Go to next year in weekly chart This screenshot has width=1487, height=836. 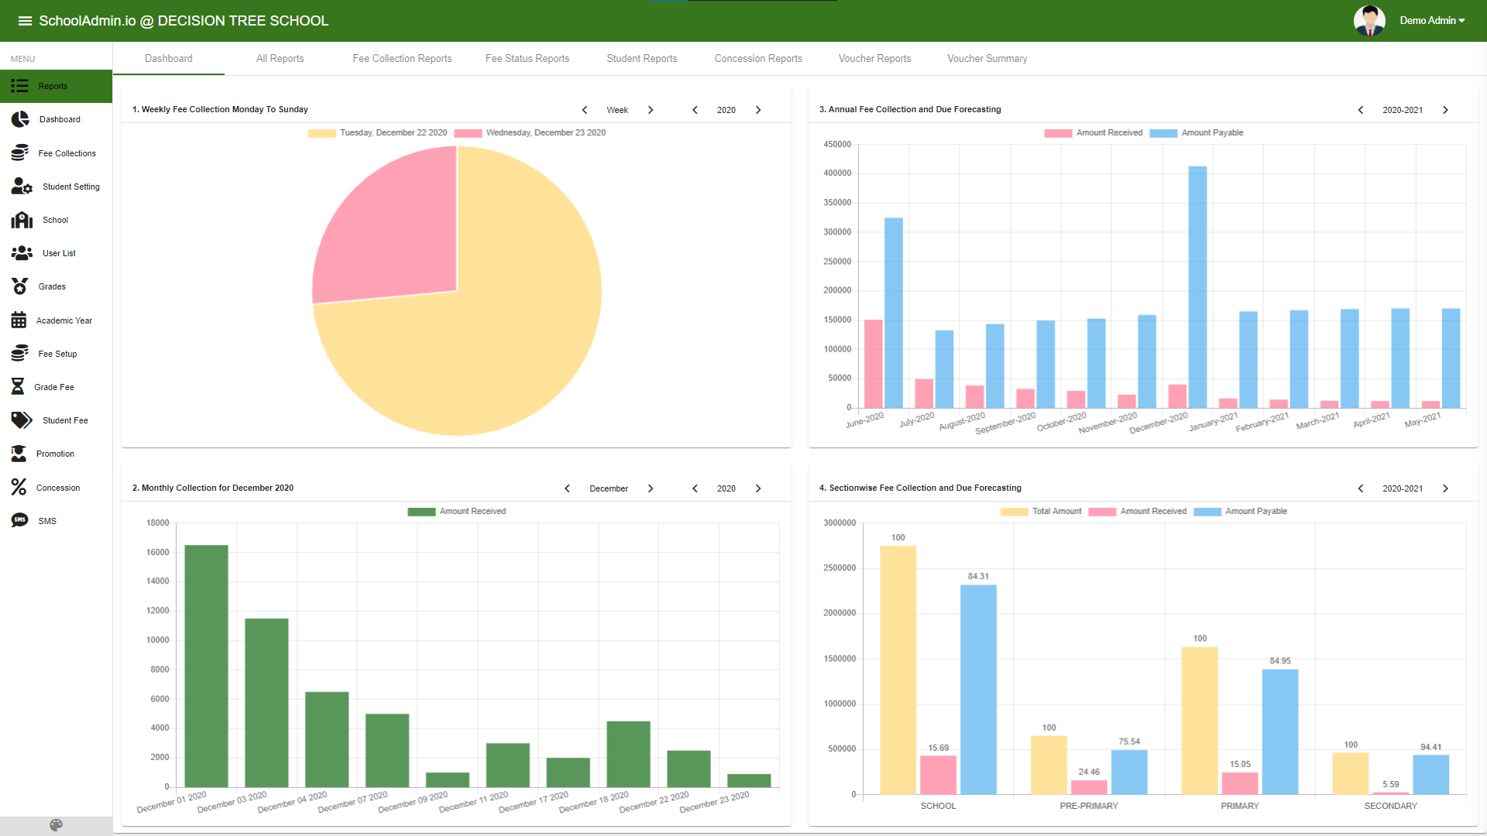click(758, 110)
